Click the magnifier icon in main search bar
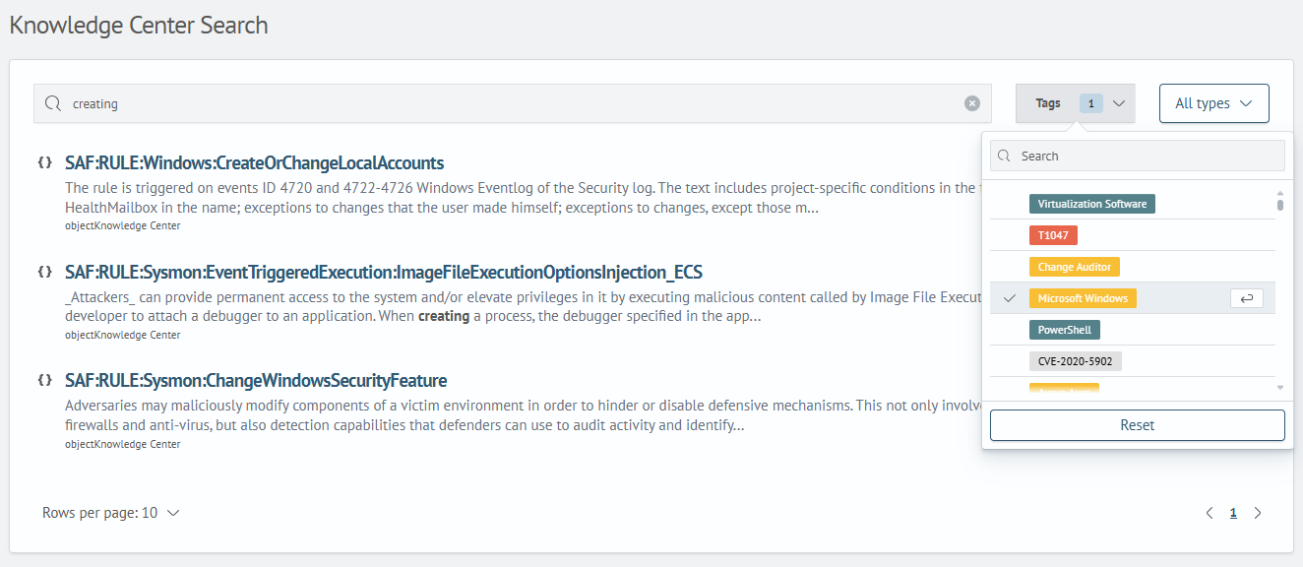Screen dimensions: 1303x567 (x=52, y=103)
